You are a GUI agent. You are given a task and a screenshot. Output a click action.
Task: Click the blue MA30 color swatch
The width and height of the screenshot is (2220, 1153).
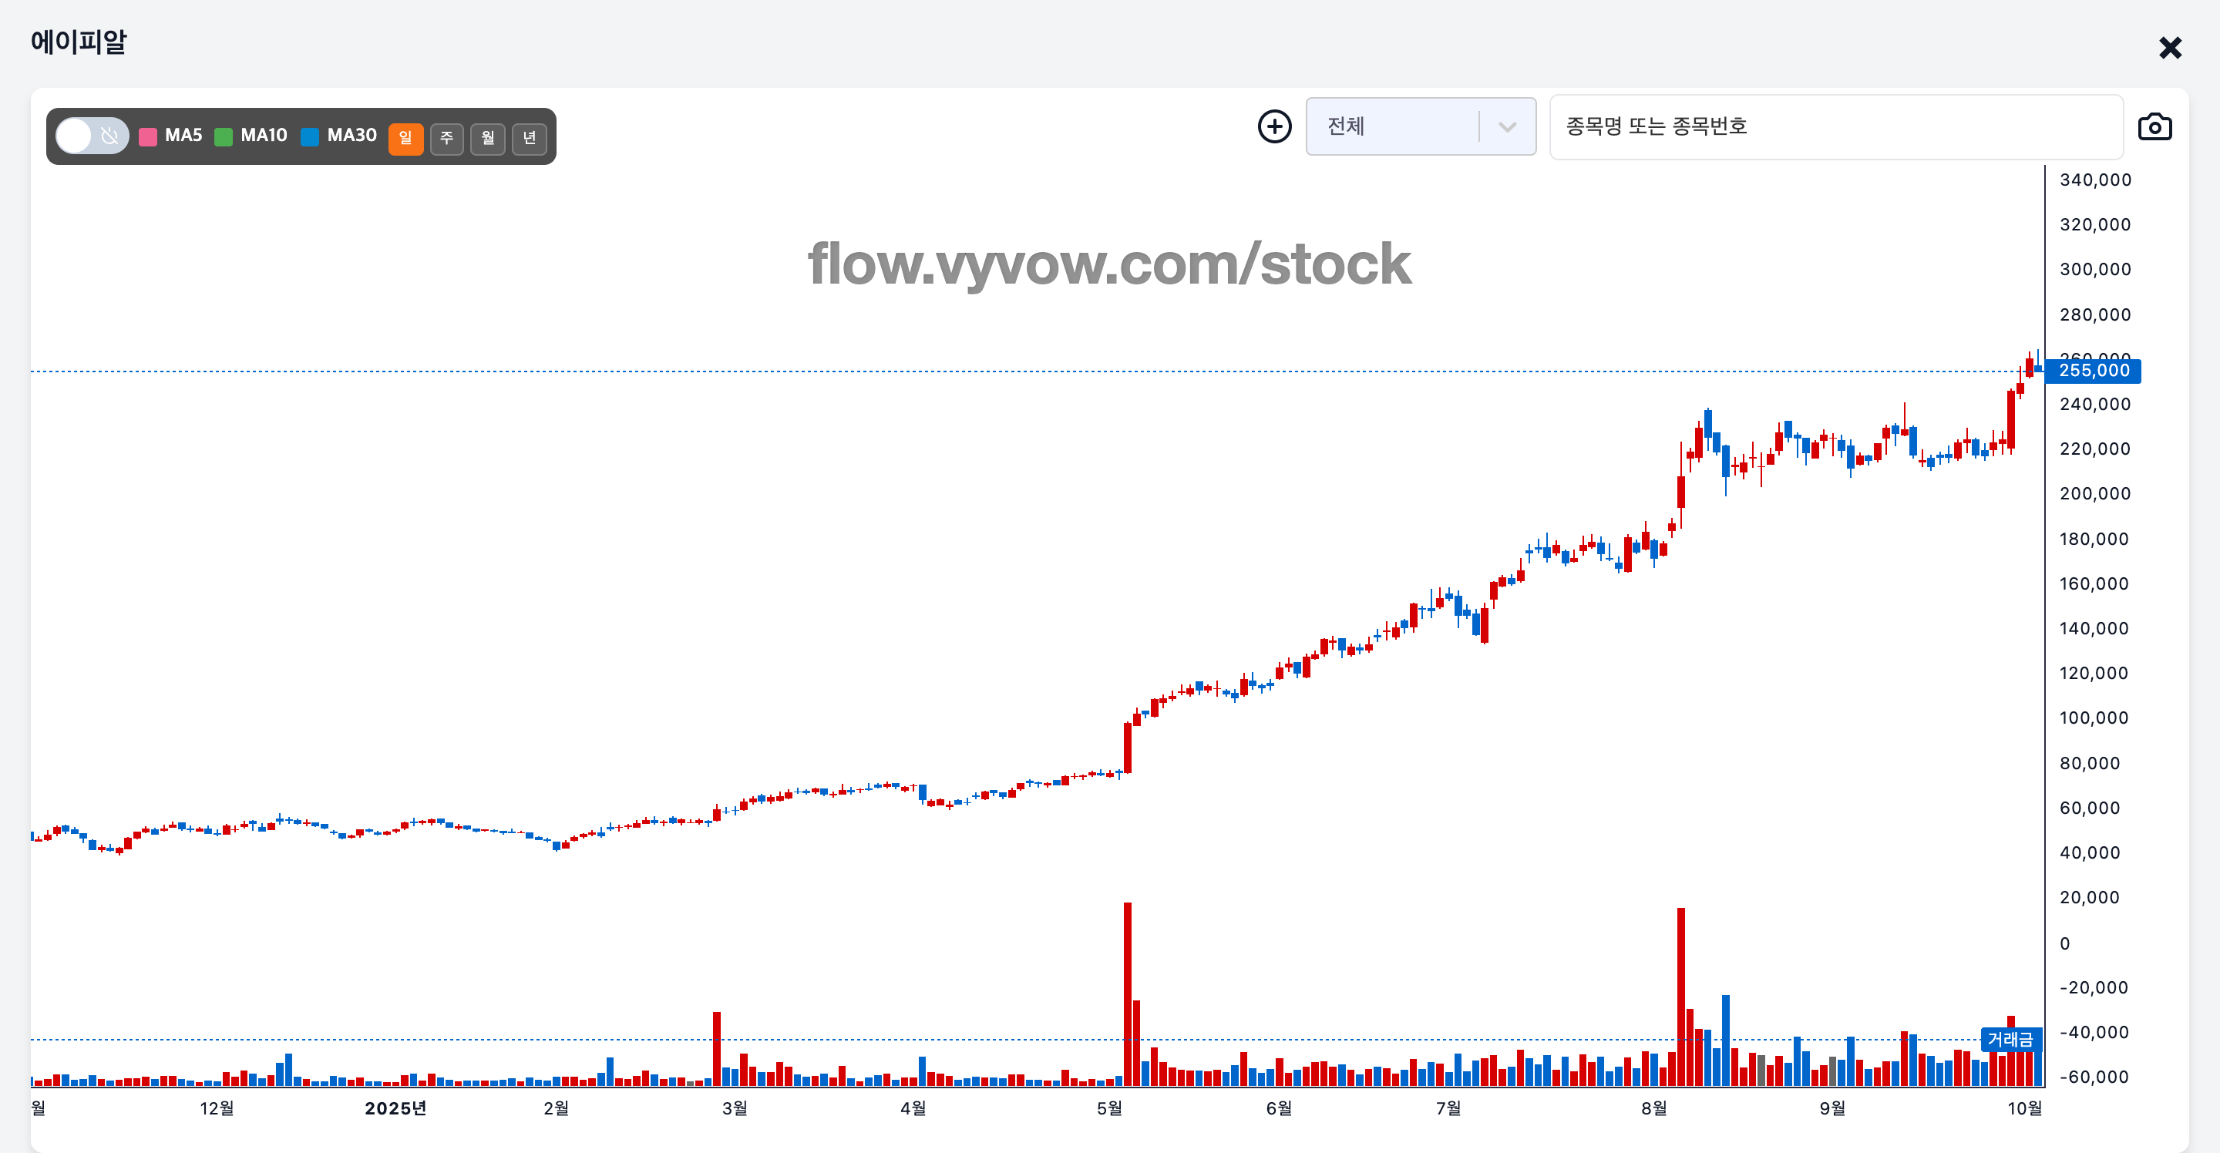click(x=310, y=137)
